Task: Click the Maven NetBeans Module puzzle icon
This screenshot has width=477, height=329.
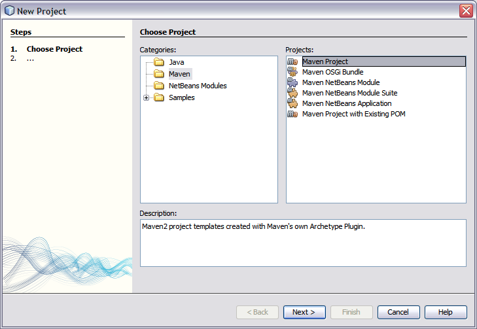Action: [x=292, y=82]
